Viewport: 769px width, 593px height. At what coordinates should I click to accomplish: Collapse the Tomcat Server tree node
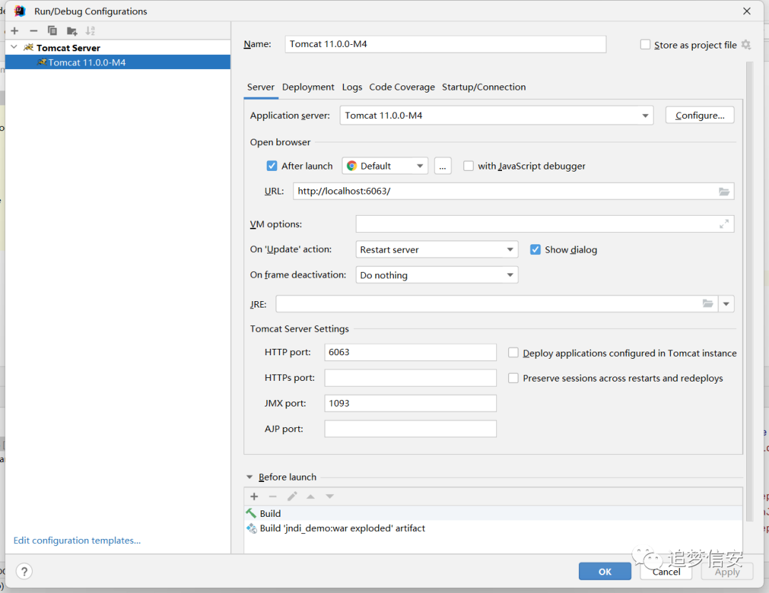click(14, 47)
